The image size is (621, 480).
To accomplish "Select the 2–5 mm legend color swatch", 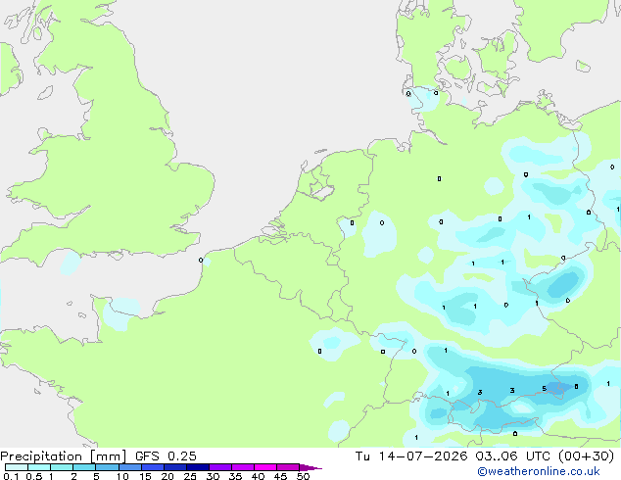I will 84,467.
